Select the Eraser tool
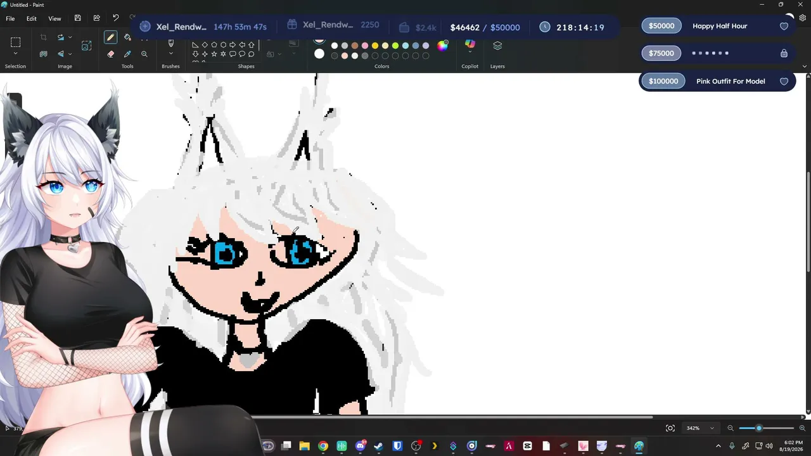 pyautogui.click(x=110, y=54)
